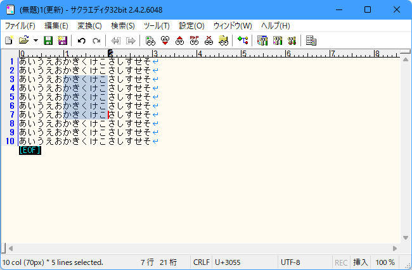The height and width of the screenshot is (270, 412).
Task: Open the 変換(C) menu
Action: (x=89, y=26)
